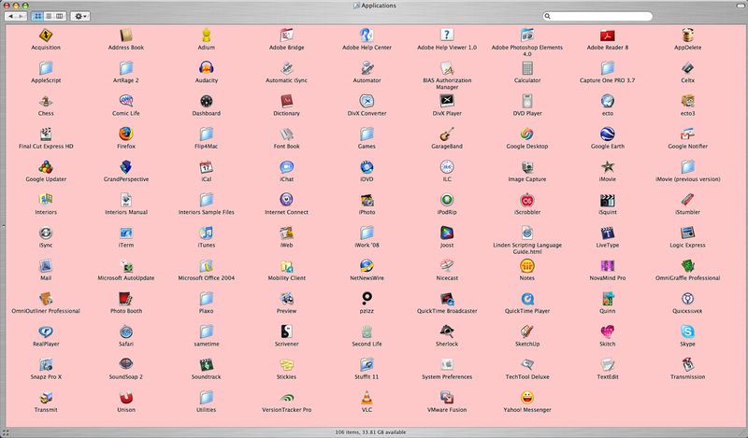Select the Photo Booth icon

[126, 298]
